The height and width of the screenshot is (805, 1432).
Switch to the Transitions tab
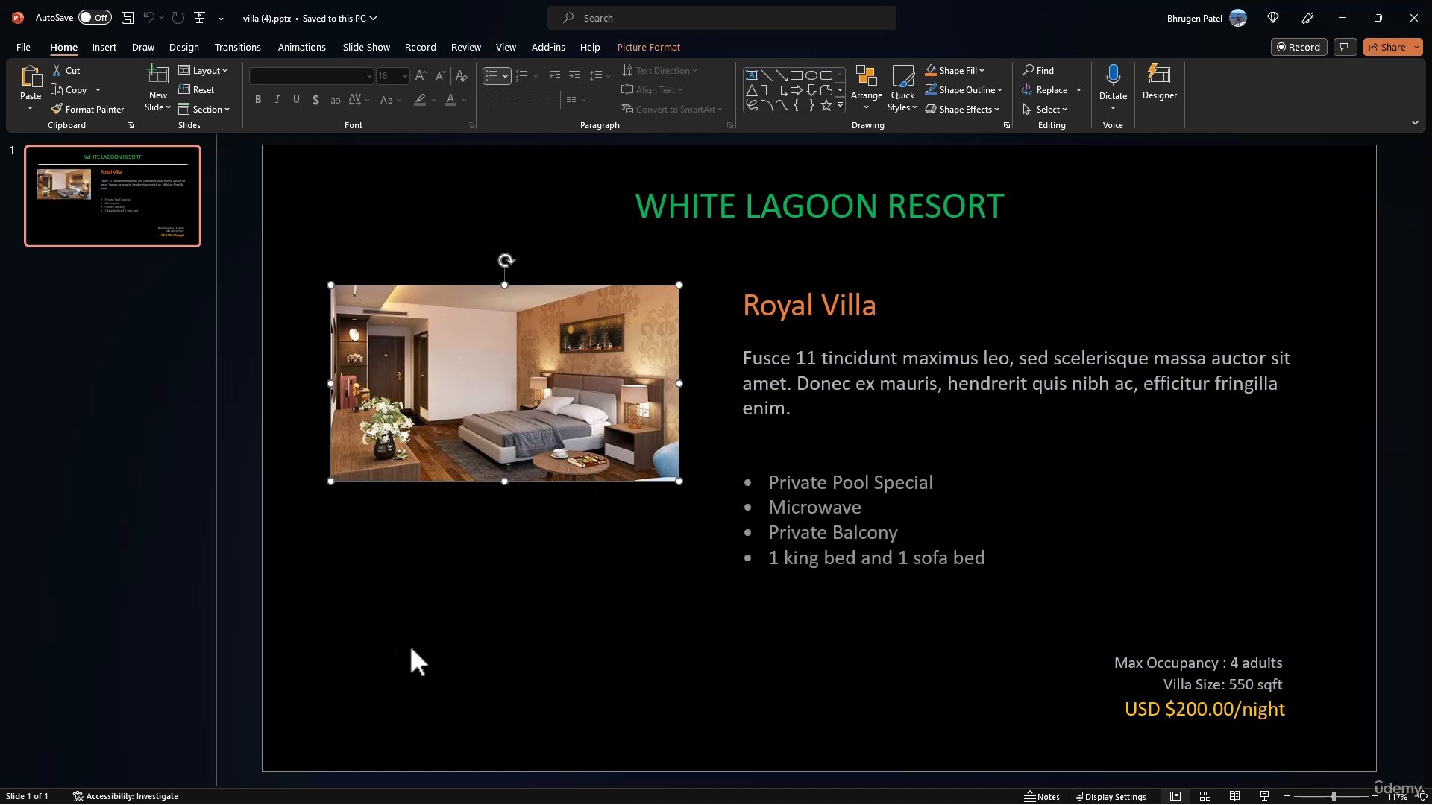tap(237, 47)
